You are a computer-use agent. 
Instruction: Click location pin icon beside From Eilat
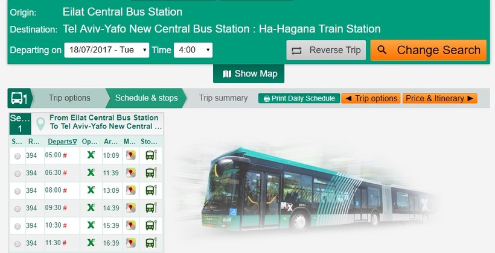pyautogui.click(x=40, y=124)
